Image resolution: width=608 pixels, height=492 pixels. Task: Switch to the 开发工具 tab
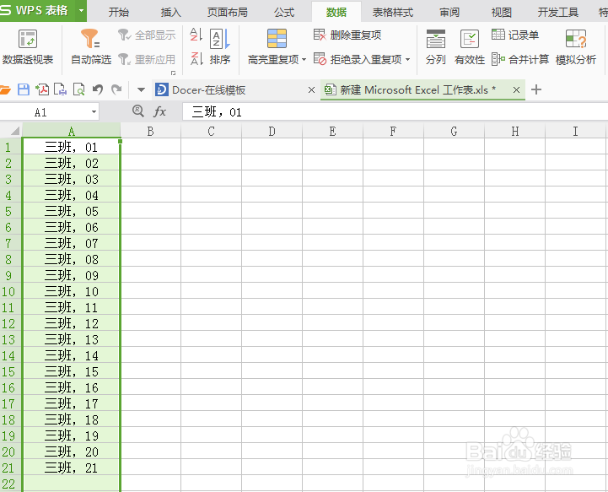tap(558, 13)
